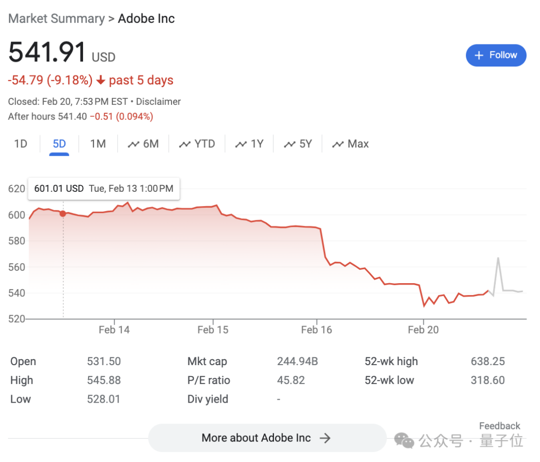The image size is (540, 462).
Task: Click the Market Summary breadcrumb
Action: point(56,19)
